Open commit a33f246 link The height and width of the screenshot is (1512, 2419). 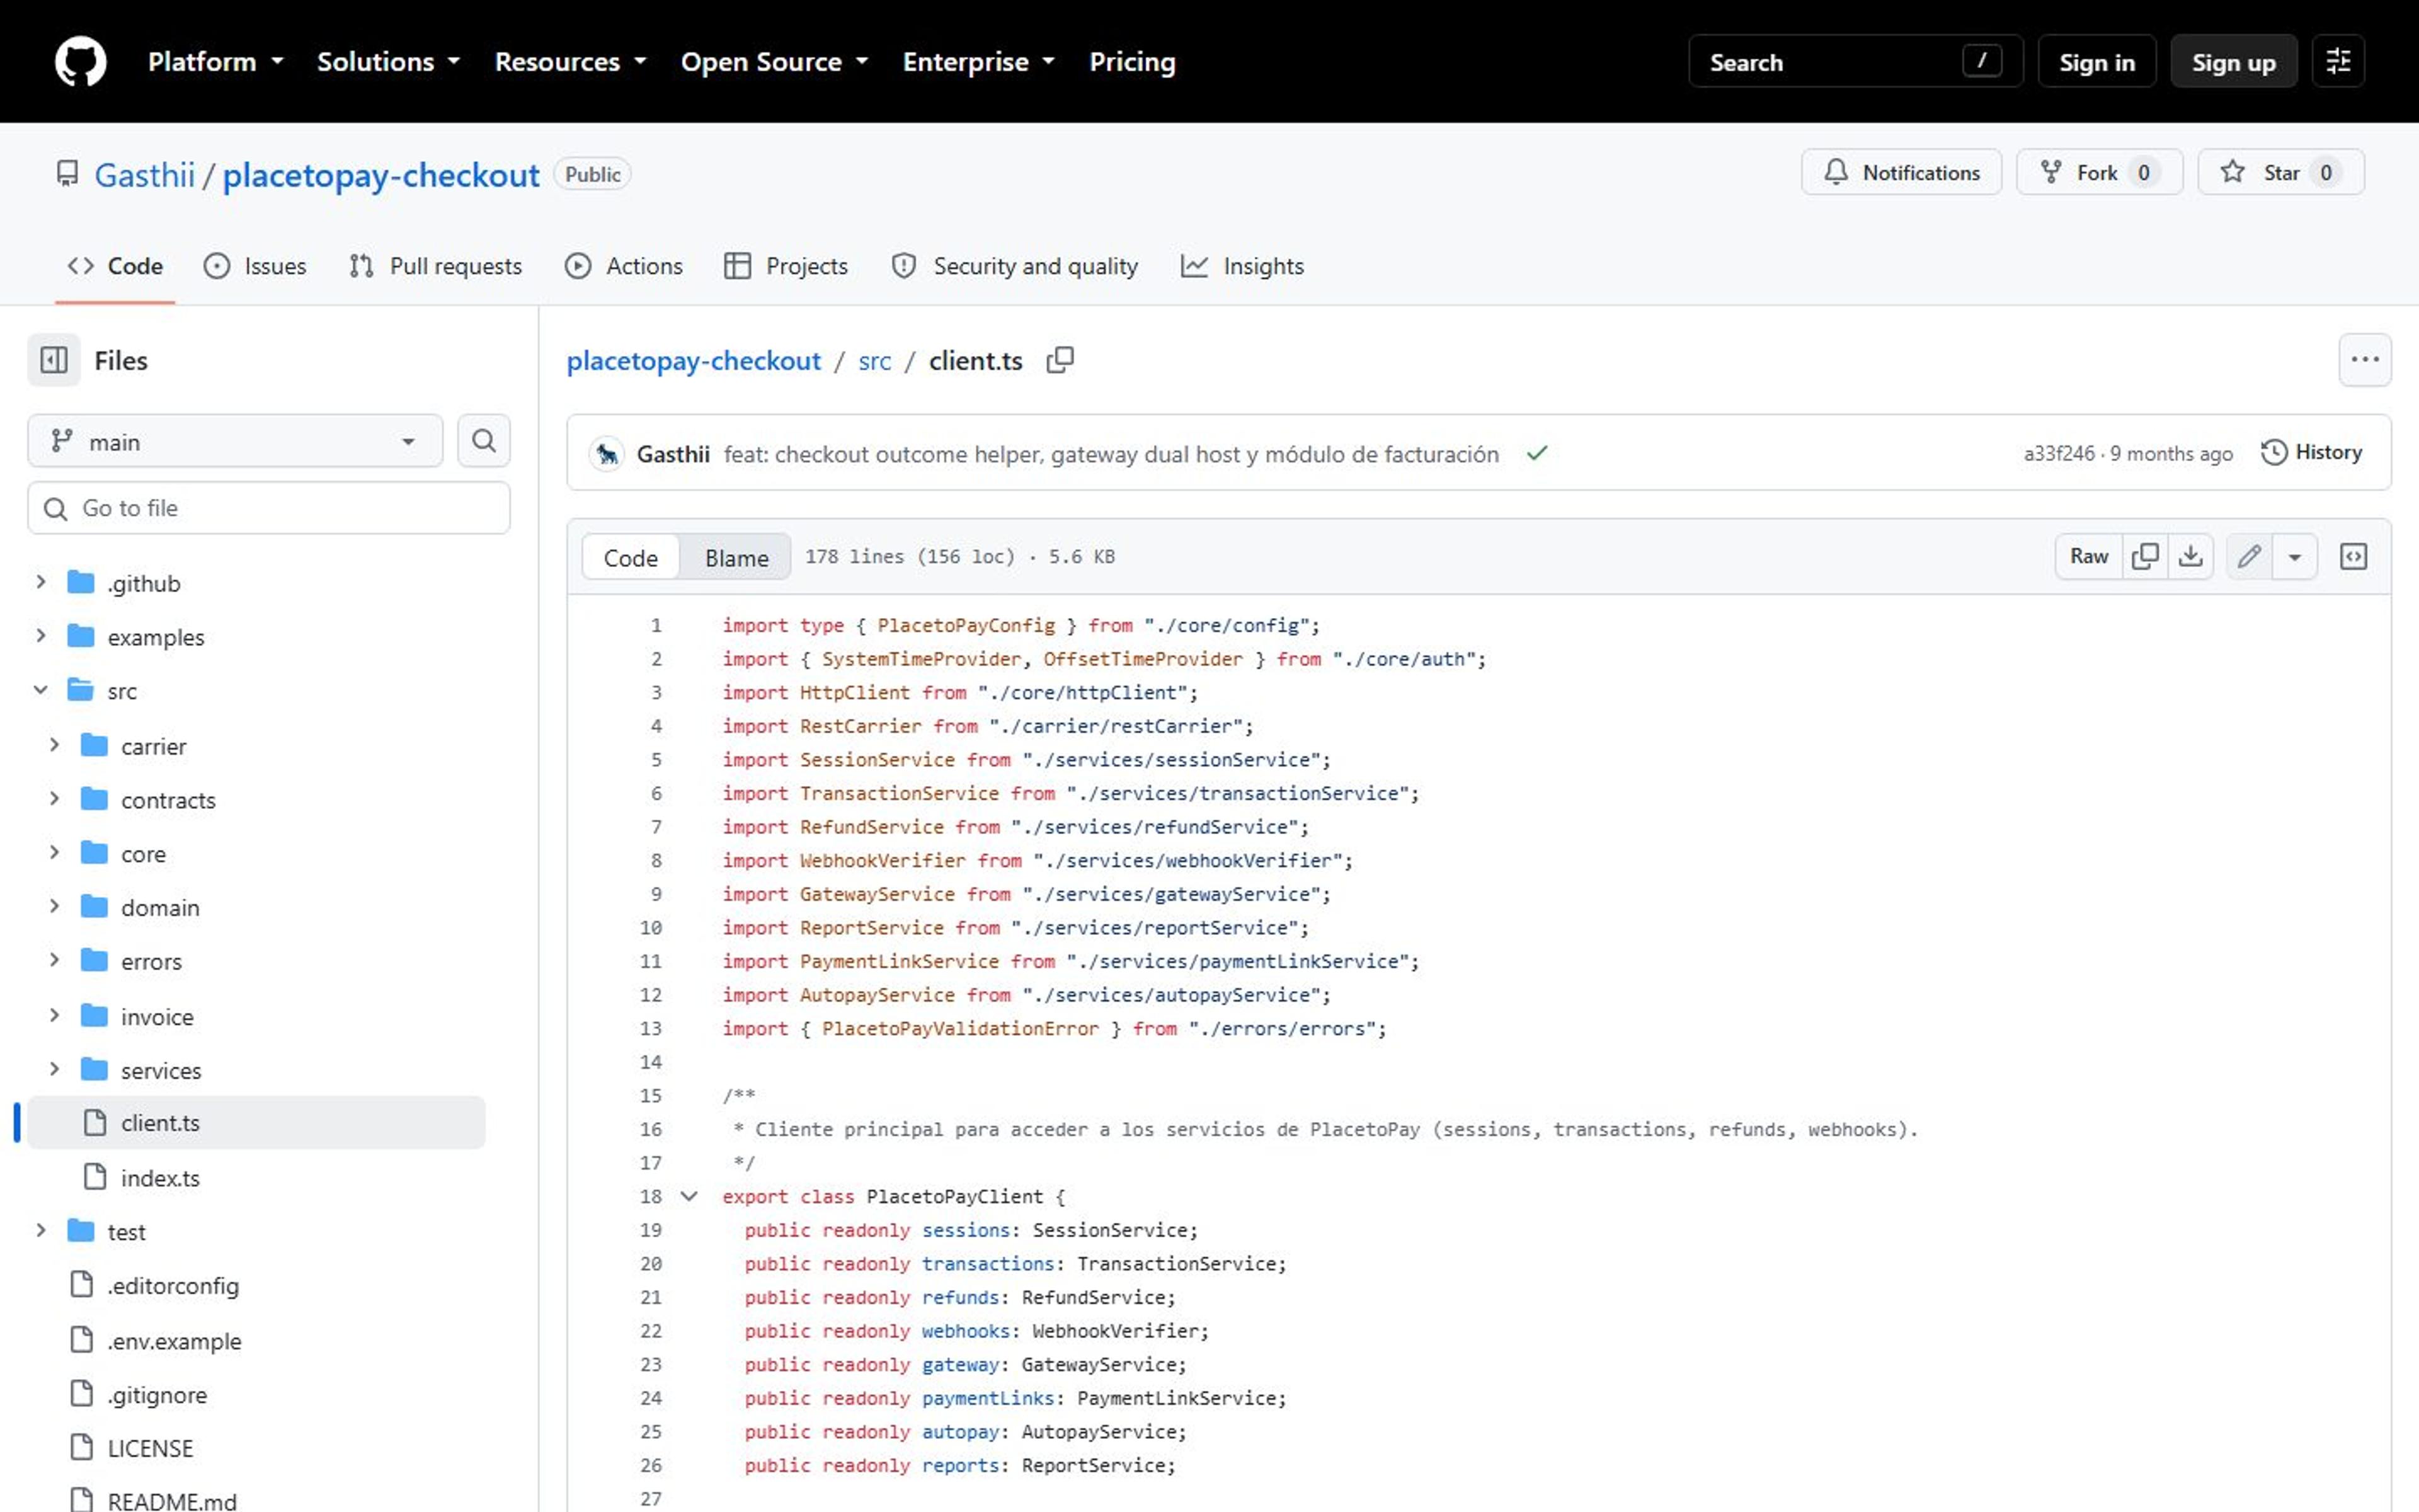(2059, 454)
